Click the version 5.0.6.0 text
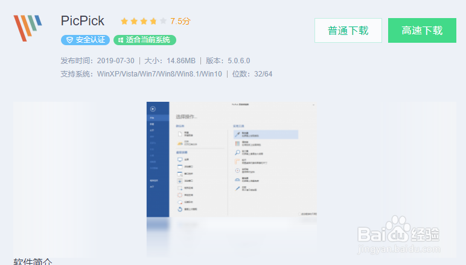This screenshot has height=265, width=466. click(x=238, y=61)
